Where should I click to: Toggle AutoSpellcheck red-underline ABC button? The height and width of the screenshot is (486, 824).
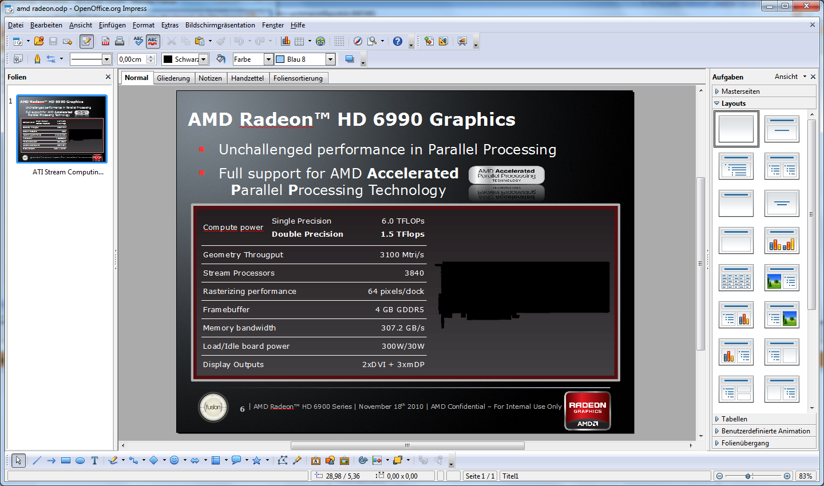click(x=153, y=41)
